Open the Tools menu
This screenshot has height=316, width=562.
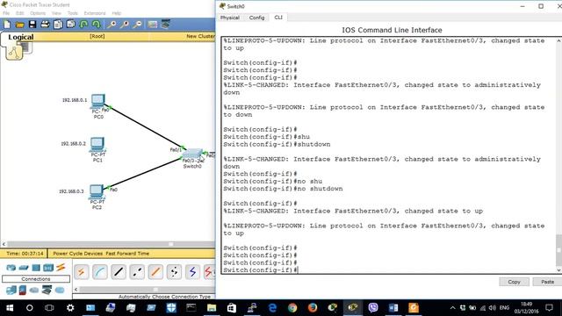72,13
